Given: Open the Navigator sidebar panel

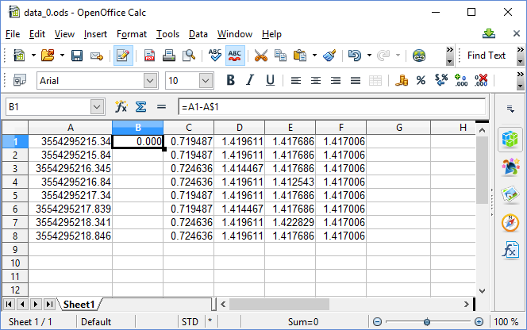Looking at the screenshot, I should click(509, 222).
